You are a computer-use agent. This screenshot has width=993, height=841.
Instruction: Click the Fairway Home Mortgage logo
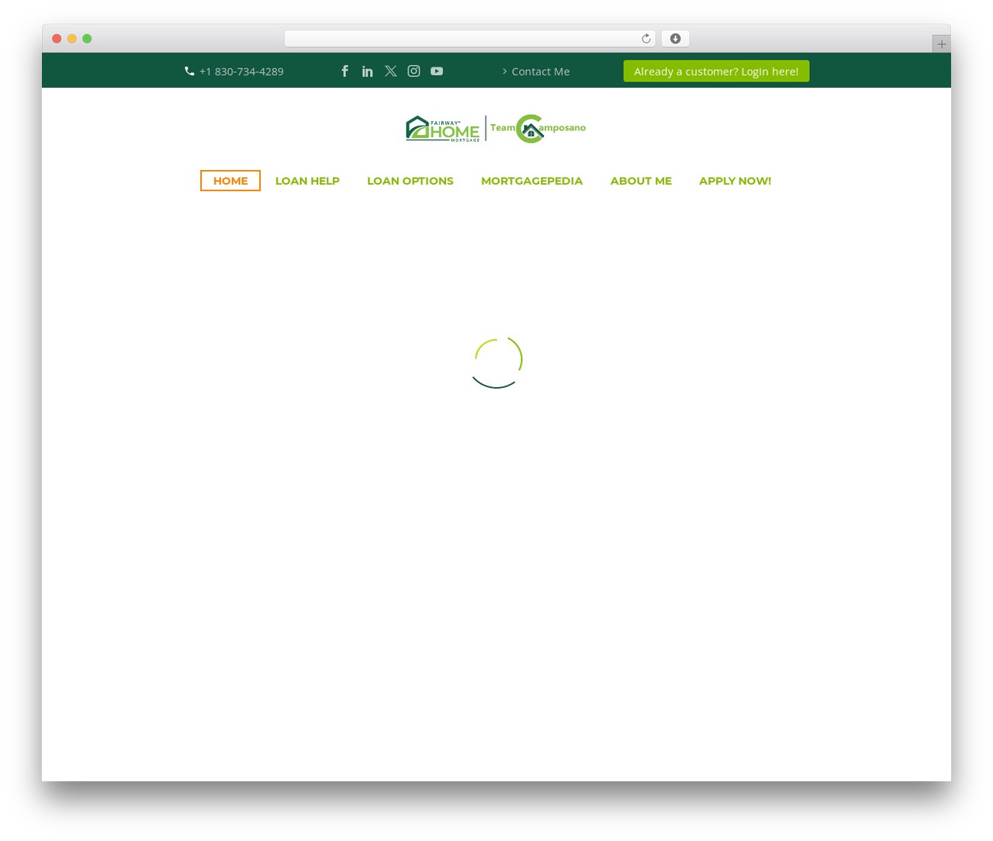[x=443, y=129]
